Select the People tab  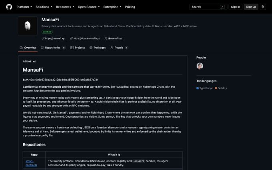point(119,48)
